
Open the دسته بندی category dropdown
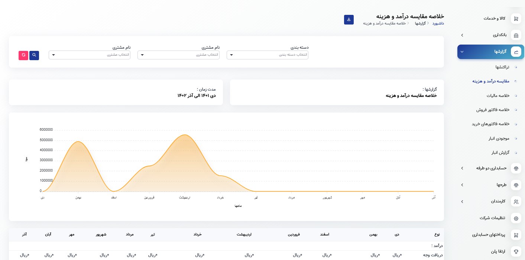click(x=268, y=55)
